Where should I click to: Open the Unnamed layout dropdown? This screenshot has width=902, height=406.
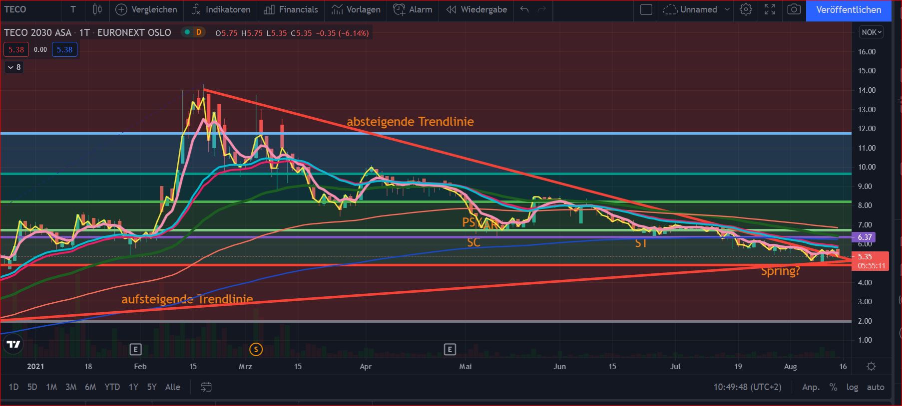click(696, 9)
